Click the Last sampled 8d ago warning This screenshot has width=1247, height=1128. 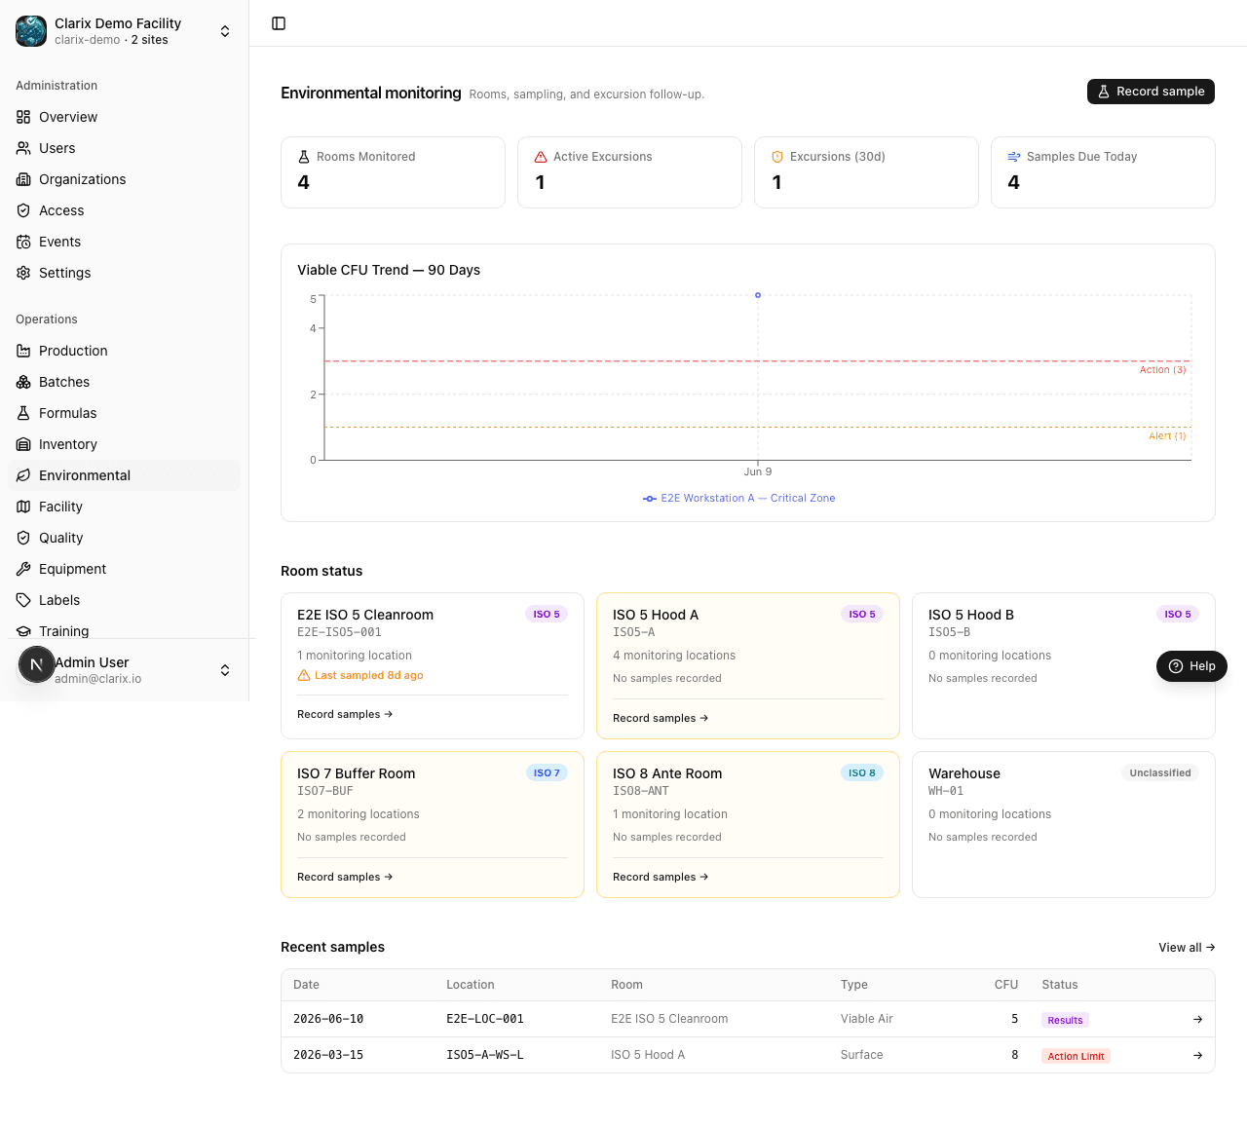point(360,675)
